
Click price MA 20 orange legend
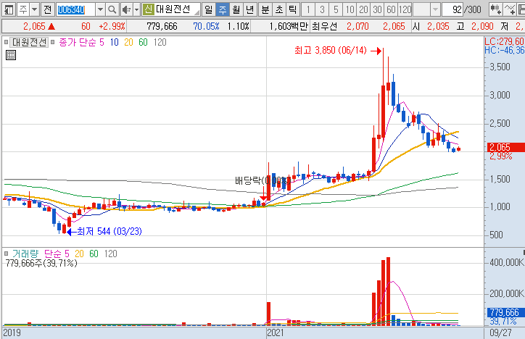point(128,42)
